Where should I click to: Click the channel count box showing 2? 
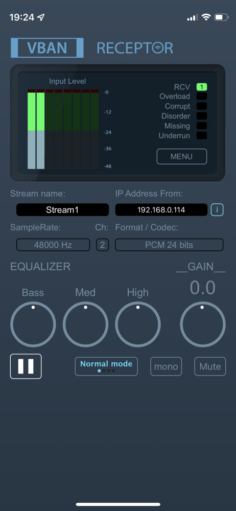(102, 245)
